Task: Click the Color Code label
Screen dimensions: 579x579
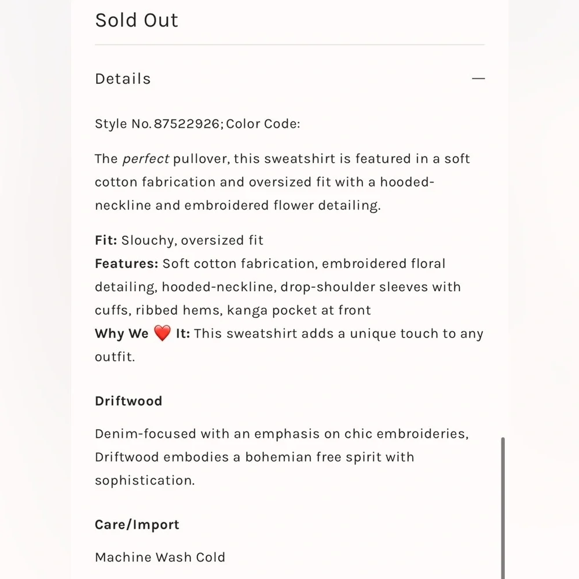Action: click(263, 124)
